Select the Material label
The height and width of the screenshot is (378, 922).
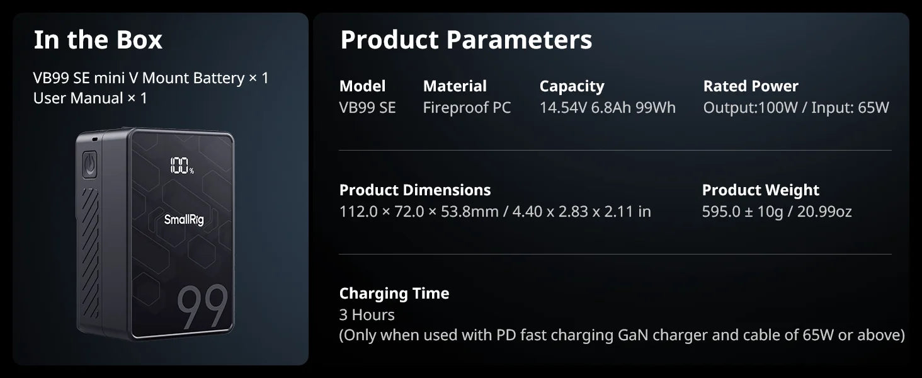455,86
